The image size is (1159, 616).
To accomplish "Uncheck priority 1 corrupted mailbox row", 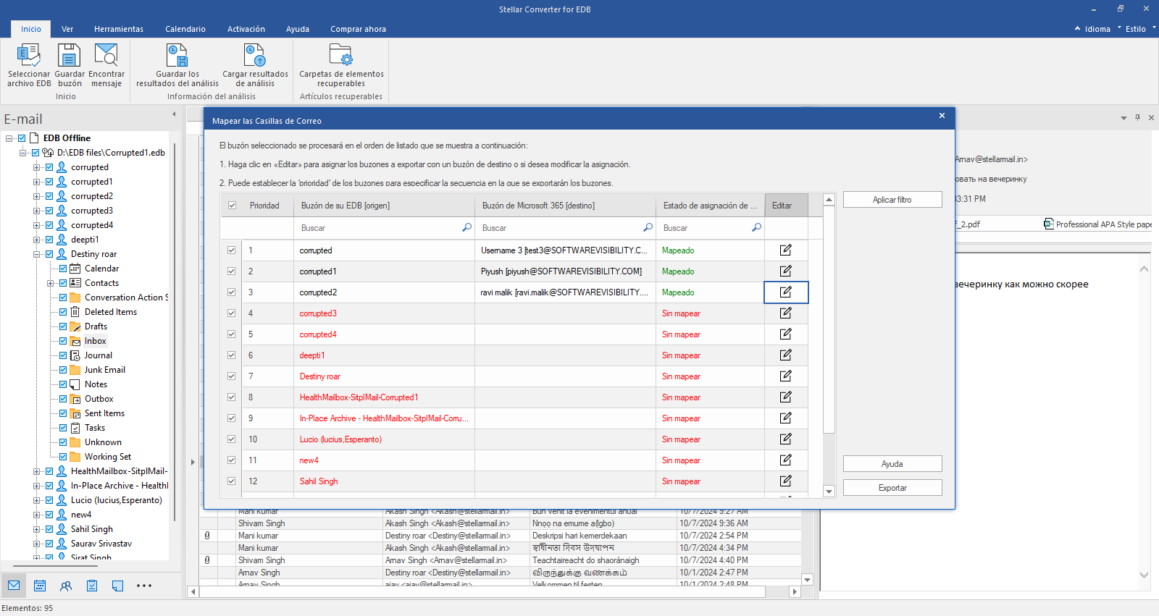I will [x=232, y=250].
